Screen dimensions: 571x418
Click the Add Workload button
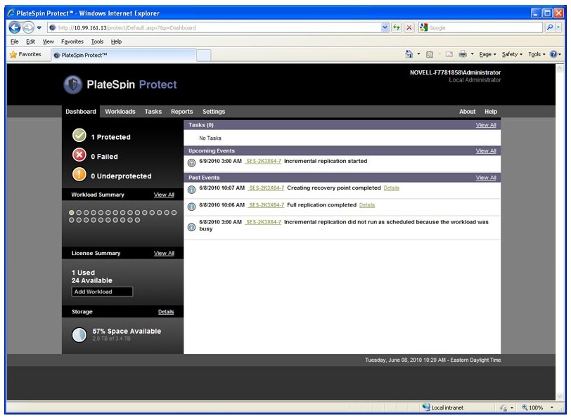[x=102, y=292]
